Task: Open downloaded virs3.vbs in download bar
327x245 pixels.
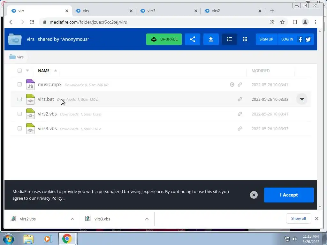Action: pos(102,219)
